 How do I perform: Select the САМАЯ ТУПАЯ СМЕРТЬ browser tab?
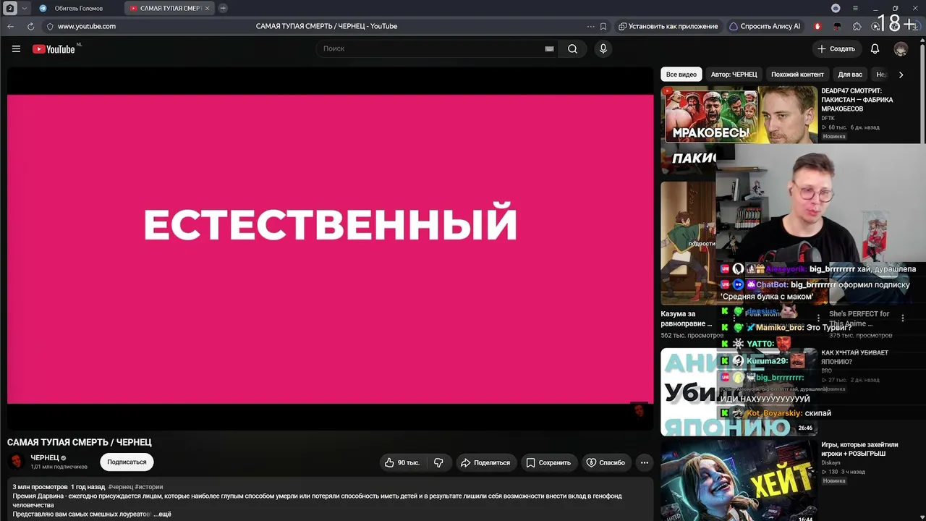[x=169, y=8]
